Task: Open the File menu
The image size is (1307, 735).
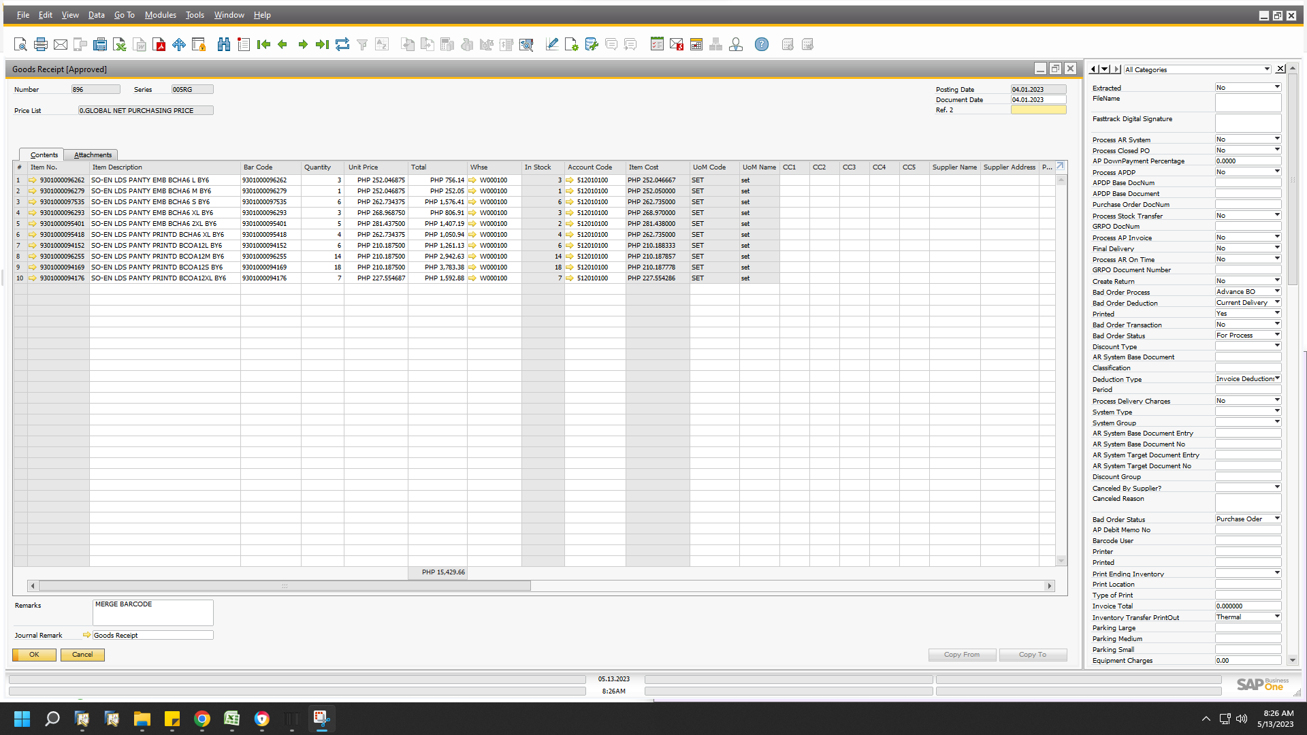Action: (22, 15)
